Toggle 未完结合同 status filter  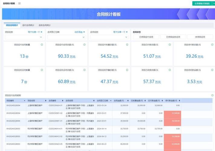point(200,37)
